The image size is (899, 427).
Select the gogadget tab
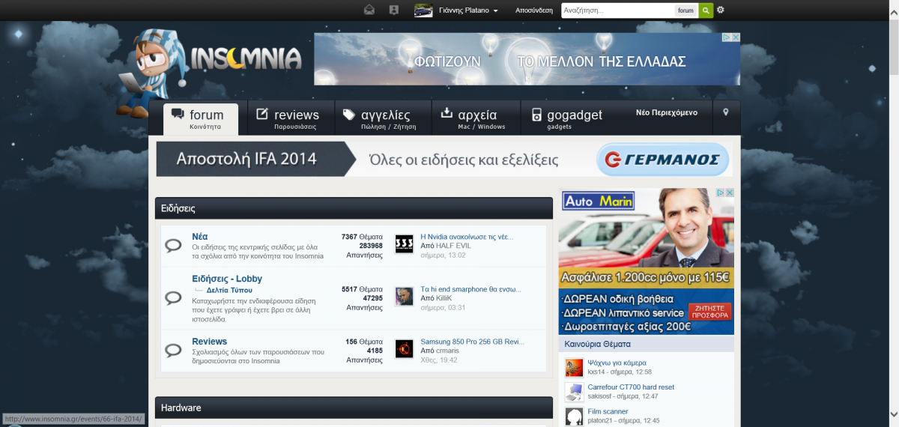tap(567, 119)
